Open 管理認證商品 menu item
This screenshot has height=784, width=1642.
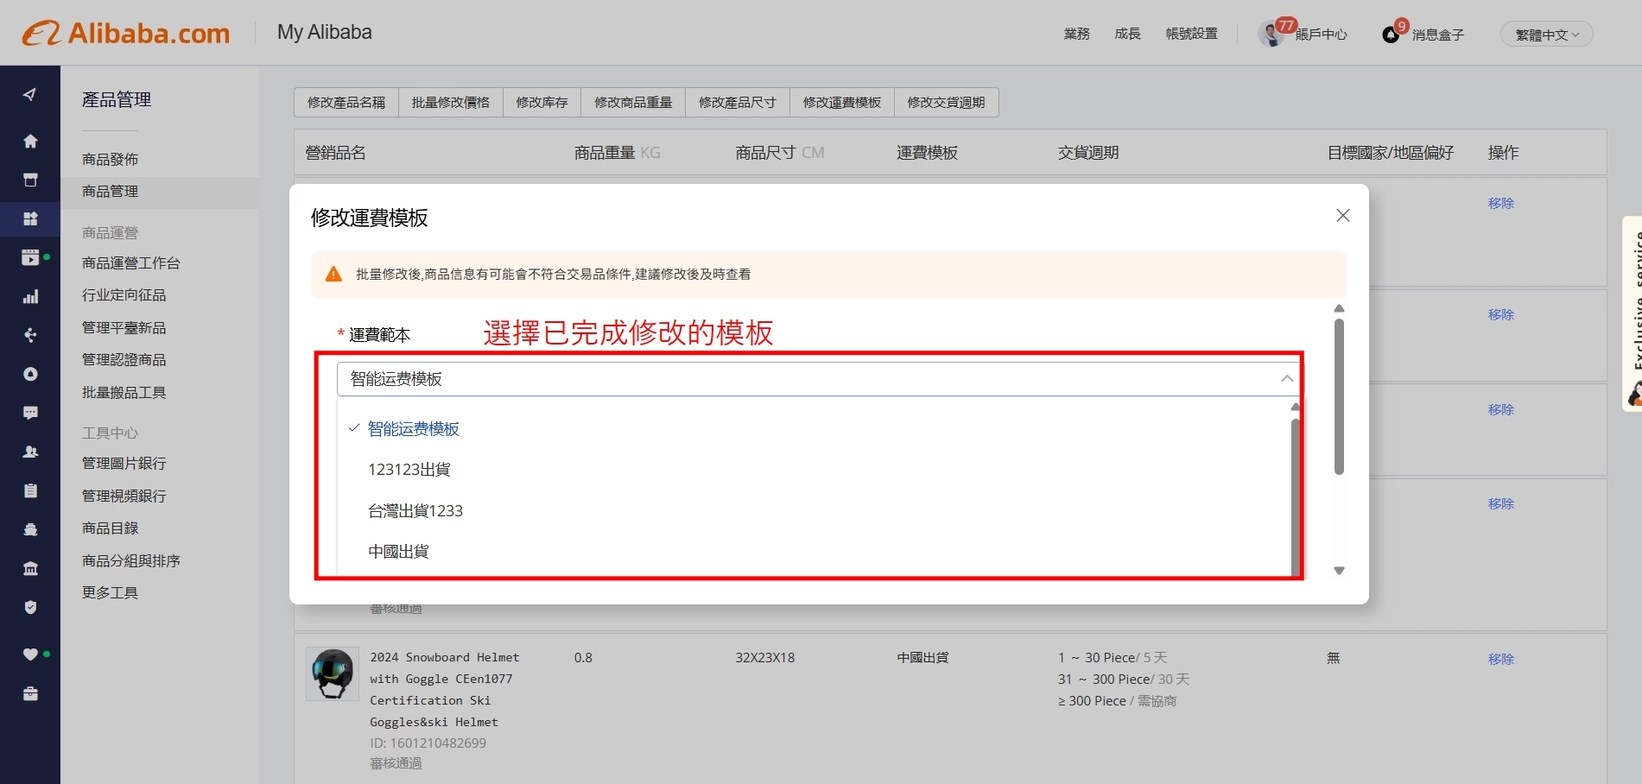point(124,360)
